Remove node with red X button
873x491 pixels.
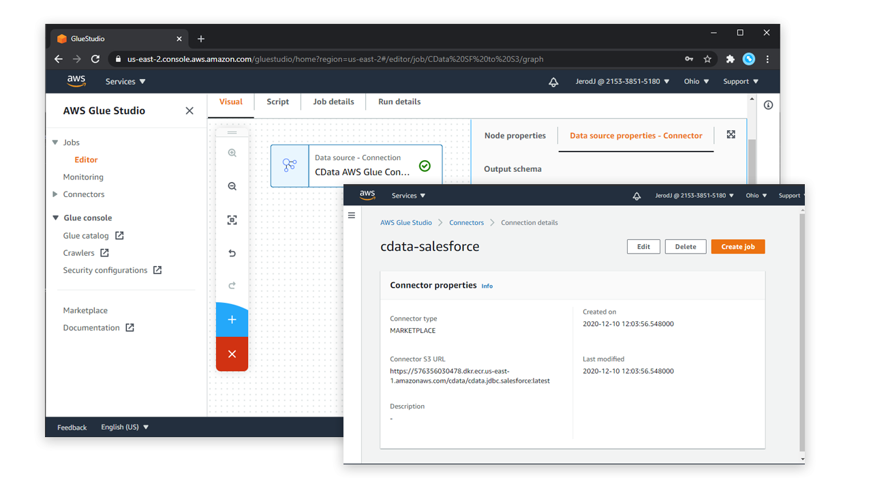[x=232, y=354]
